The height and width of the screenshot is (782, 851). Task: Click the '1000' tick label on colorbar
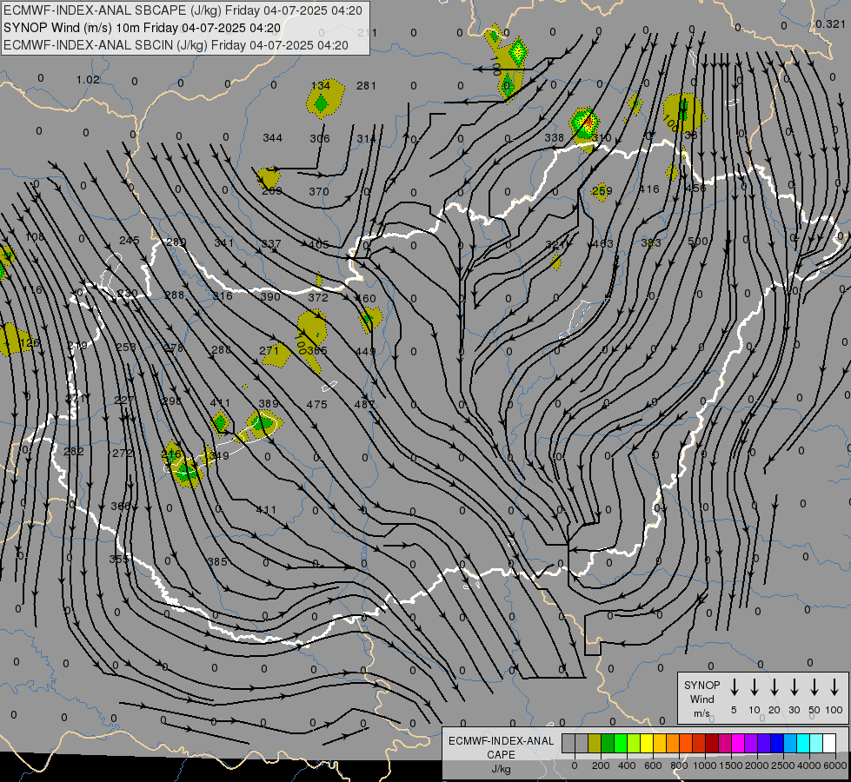[705, 765]
